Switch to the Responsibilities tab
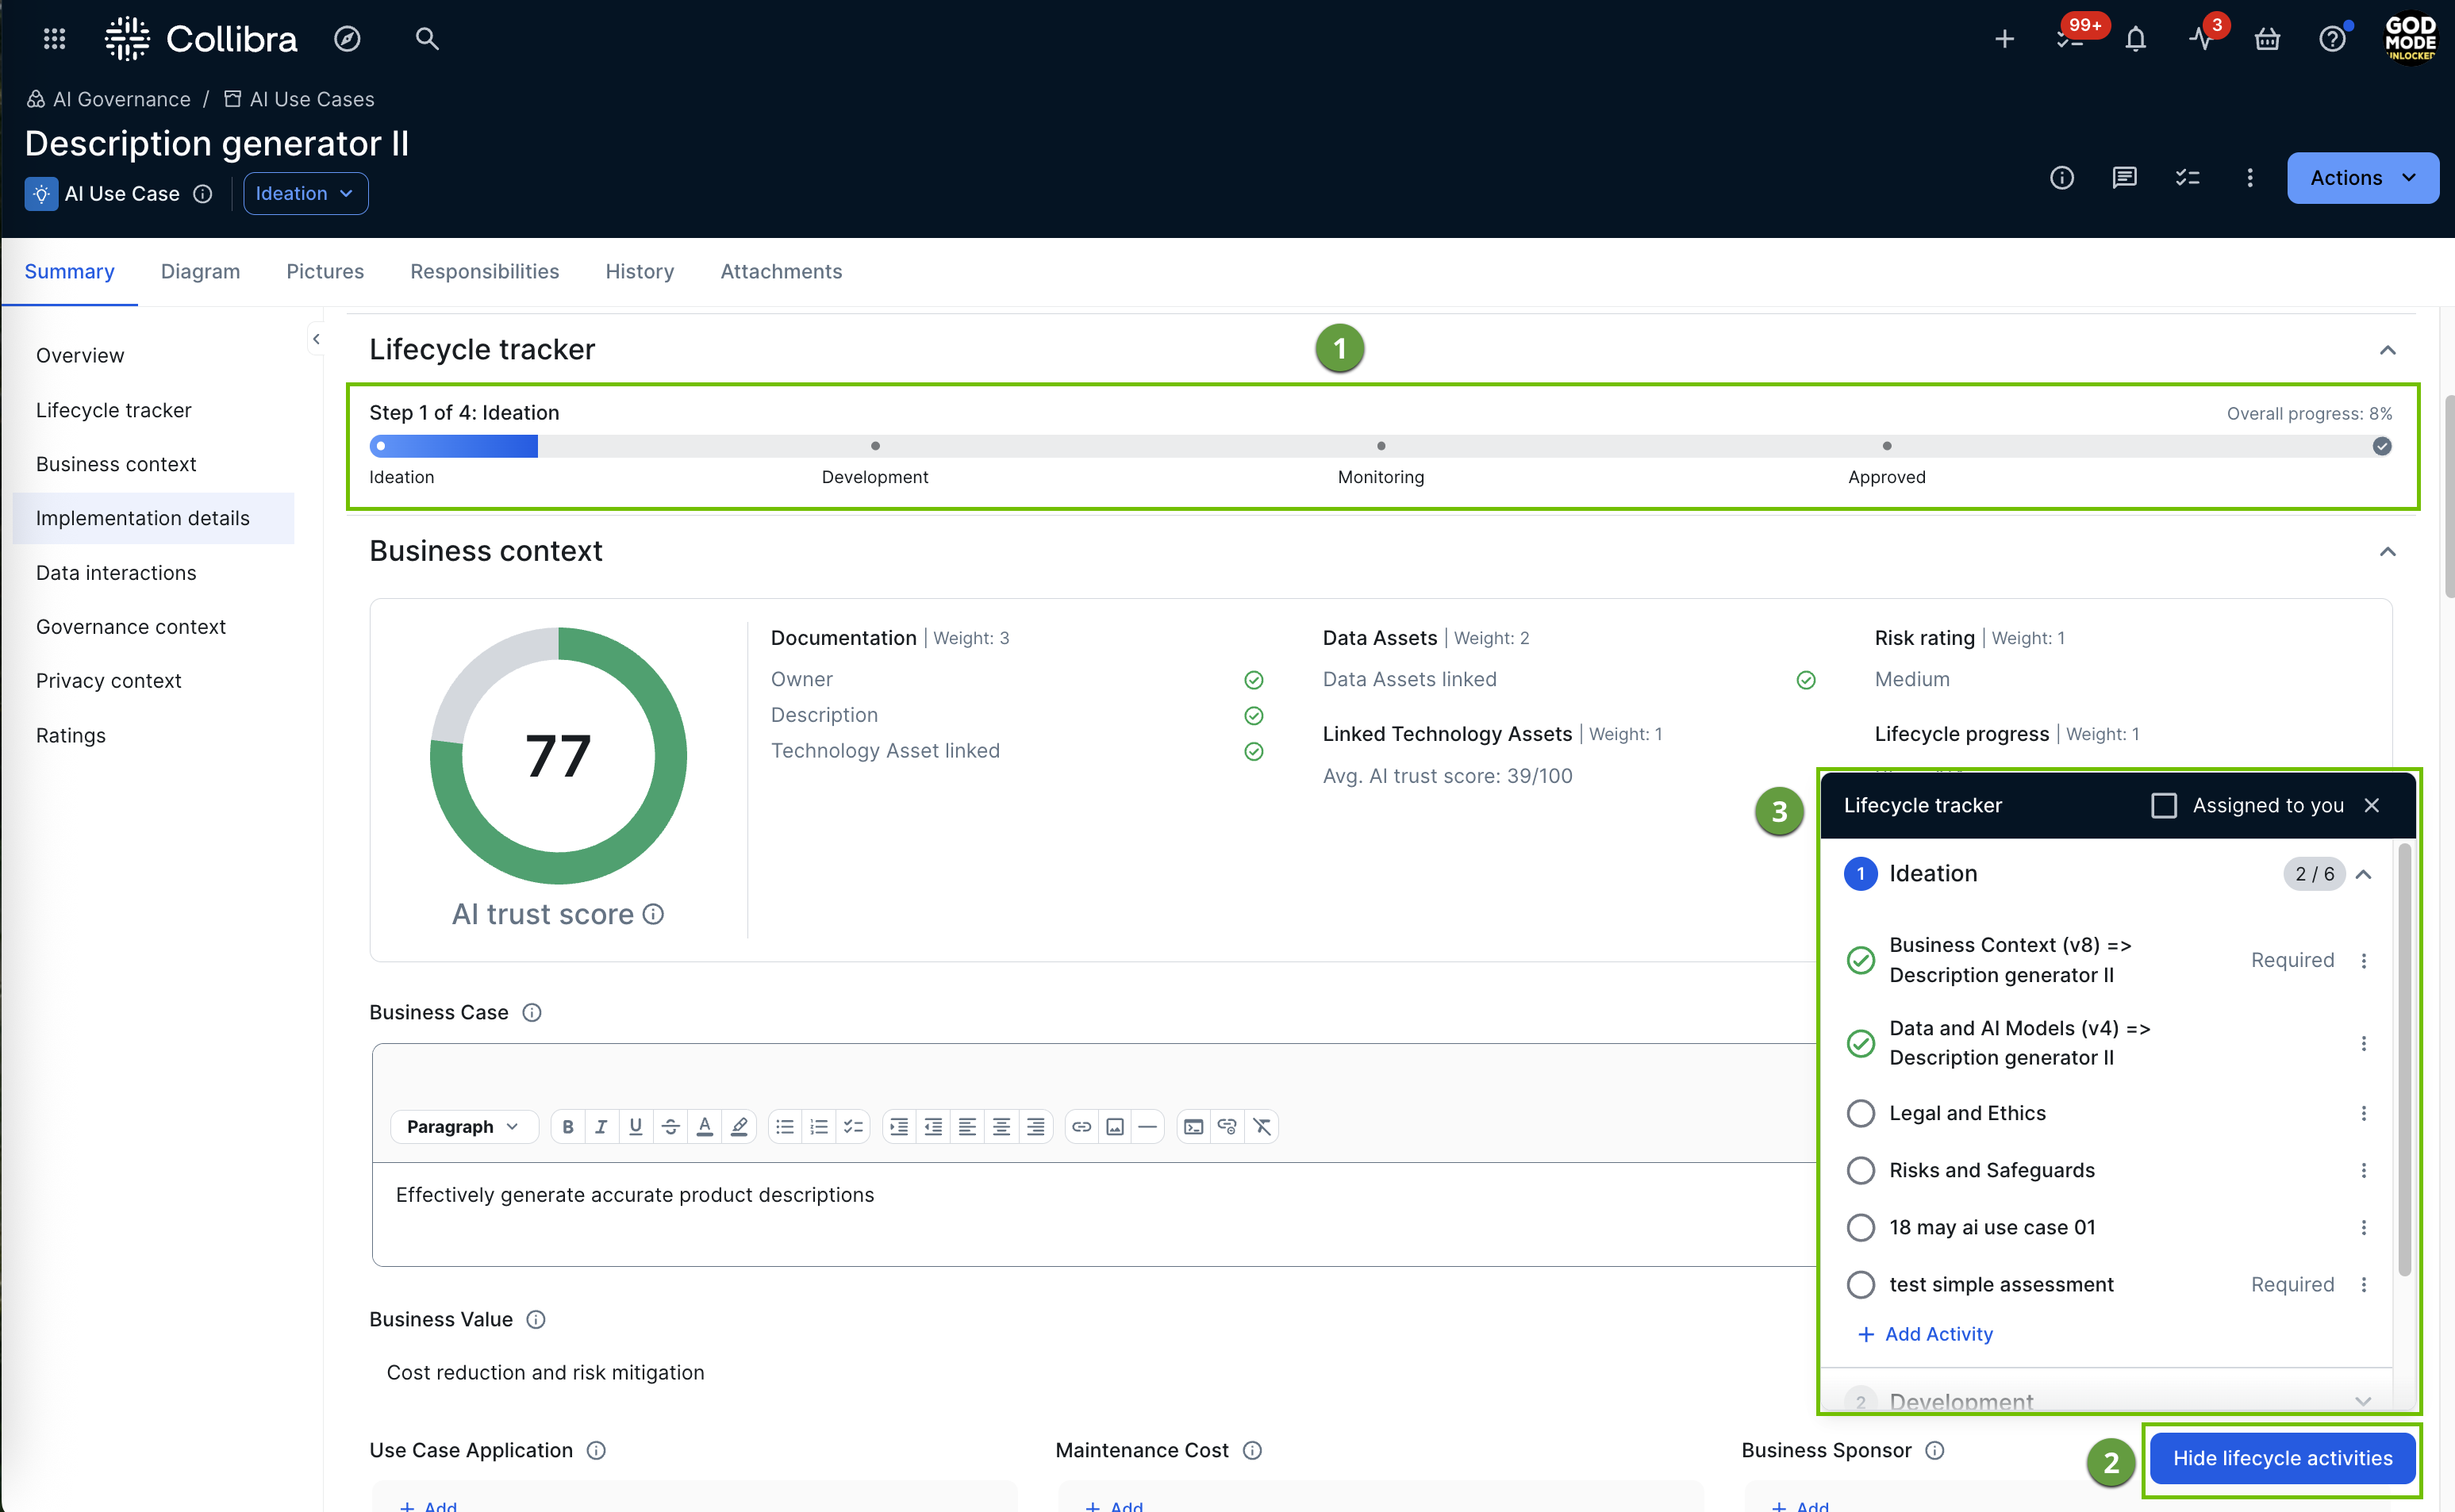Viewport: 2455px width, 1512px height. [484, 271]
